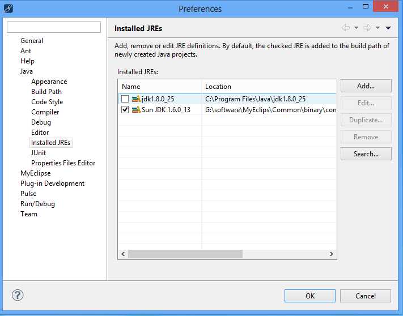Click the horizontal scrollbar thumb in JRE table
The image size is (403, 316).
(185, 254)
